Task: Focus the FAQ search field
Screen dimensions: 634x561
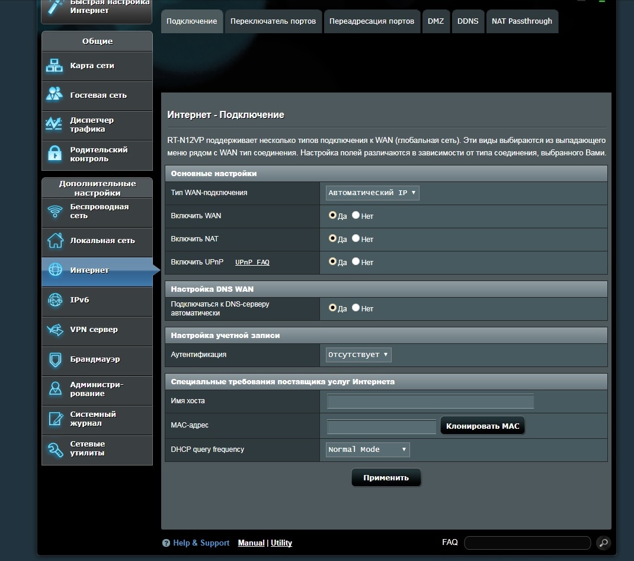Action: tap(527, 543)
